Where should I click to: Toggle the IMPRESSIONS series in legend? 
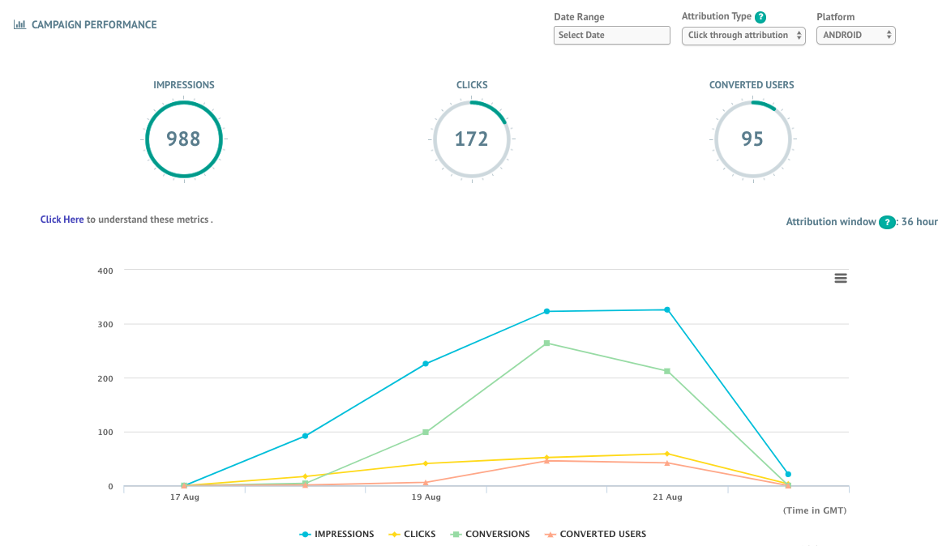tap(336, 534)
